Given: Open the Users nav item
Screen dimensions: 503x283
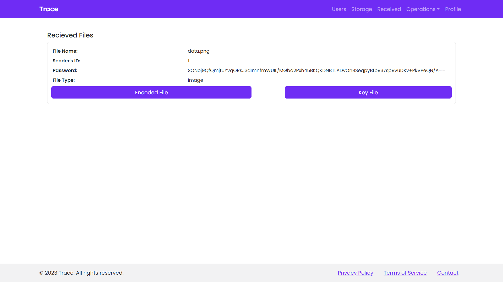Looking at the screenshot, I should 339,9.
